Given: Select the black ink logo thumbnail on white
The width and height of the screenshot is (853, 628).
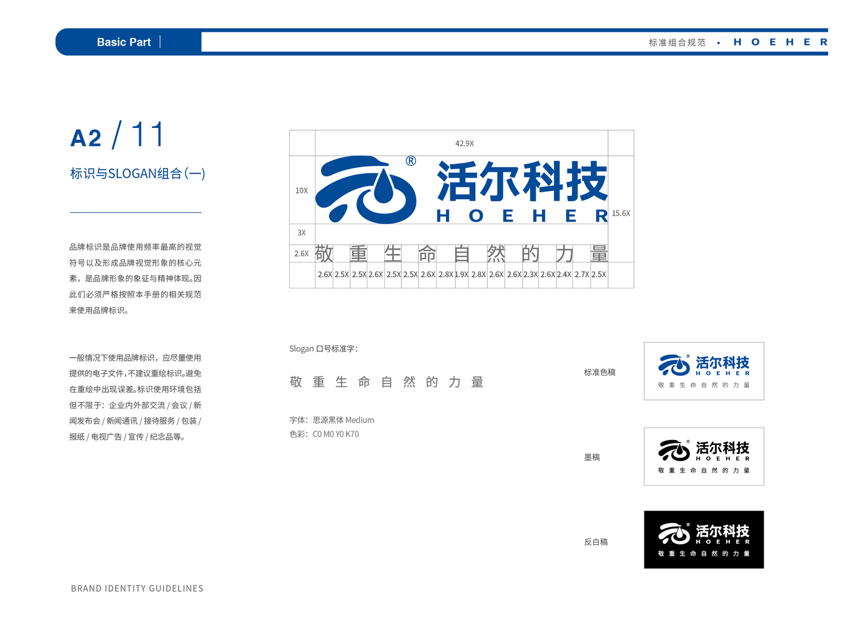Looking at the screenshot, I should point(704,456).
